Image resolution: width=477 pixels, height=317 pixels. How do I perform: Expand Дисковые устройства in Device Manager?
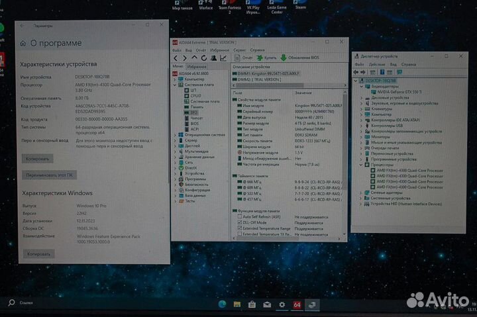362,98
